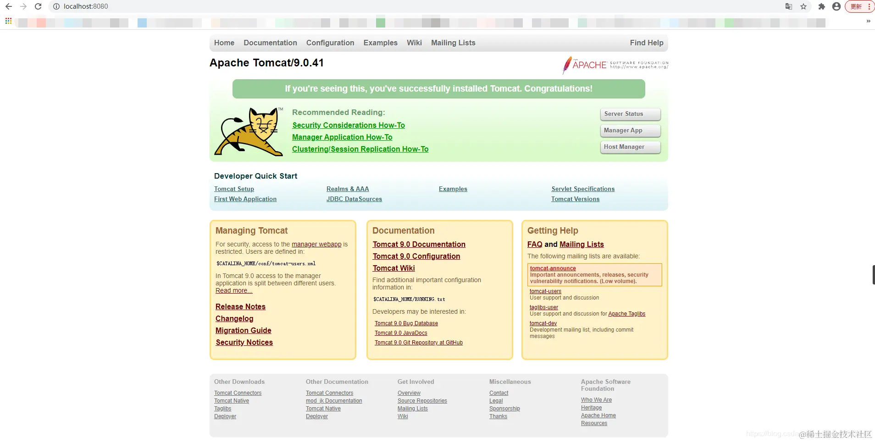Open Tomcat 9.0 Bug Database link
This screenshot has height=442, width=875.
[x=406, y=323]
